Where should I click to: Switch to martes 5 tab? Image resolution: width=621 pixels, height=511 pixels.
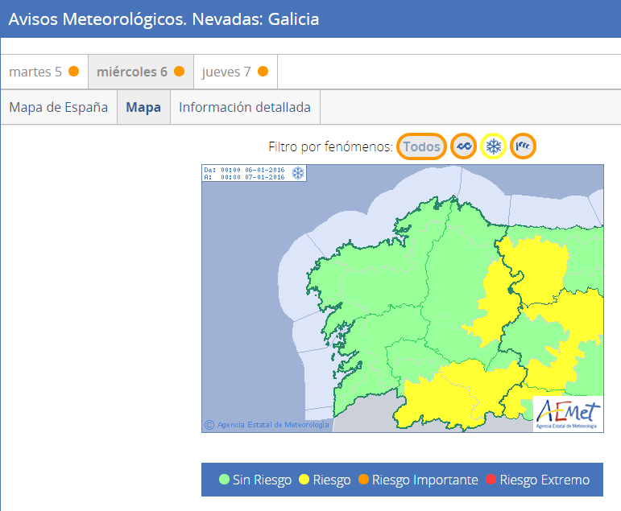point(35,72)
